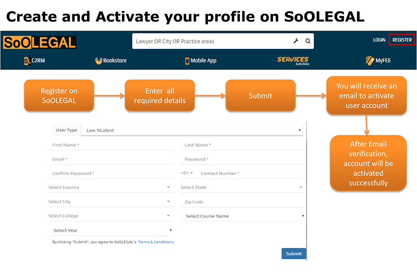Open the Bookstore navigation item

111,60
